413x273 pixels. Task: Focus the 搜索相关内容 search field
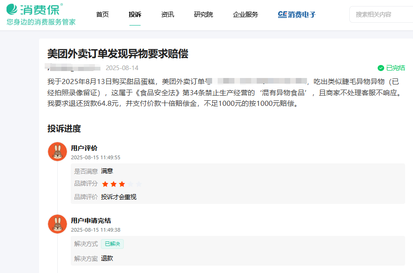(381, 14)
